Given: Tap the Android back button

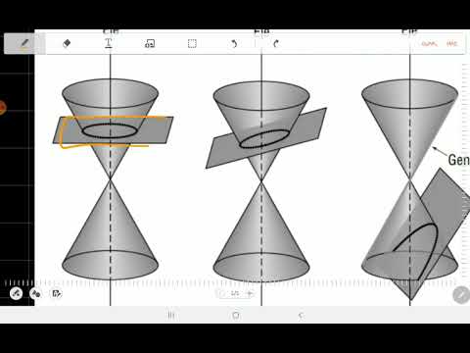Looking at the screenshot, I should pos(301,316).
